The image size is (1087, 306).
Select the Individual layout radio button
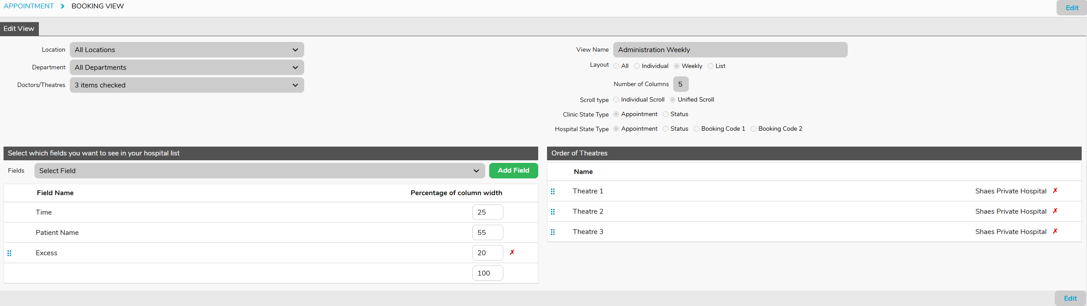click(637, 66)
